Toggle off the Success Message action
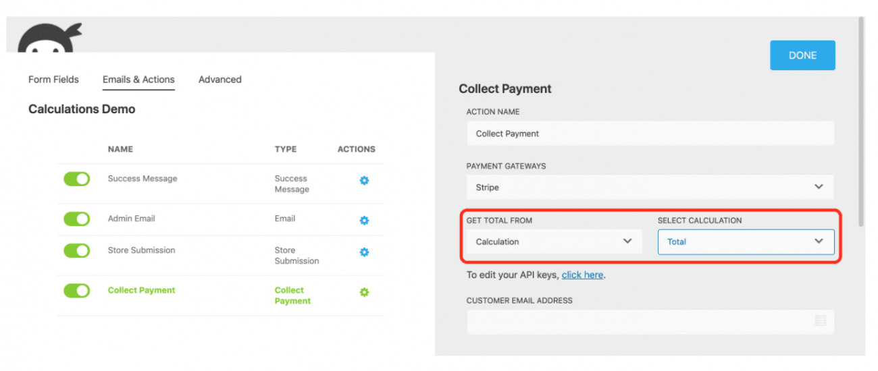Screen dimensions: 878x371 (x=77, y=179)
